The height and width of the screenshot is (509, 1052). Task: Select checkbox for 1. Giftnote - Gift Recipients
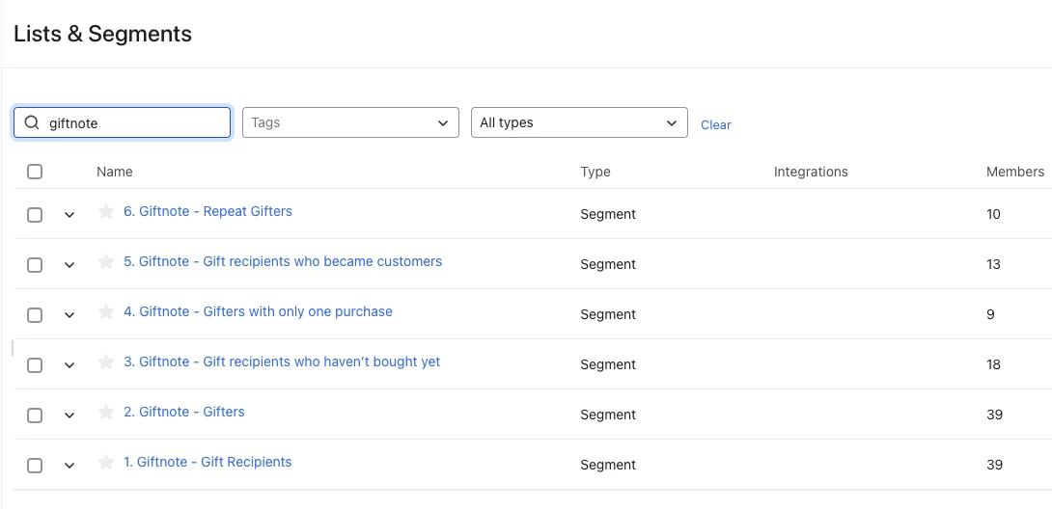tap(35, 466)
